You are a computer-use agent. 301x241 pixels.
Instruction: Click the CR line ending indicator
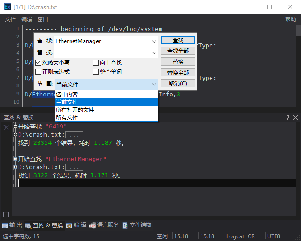(251, 236)
